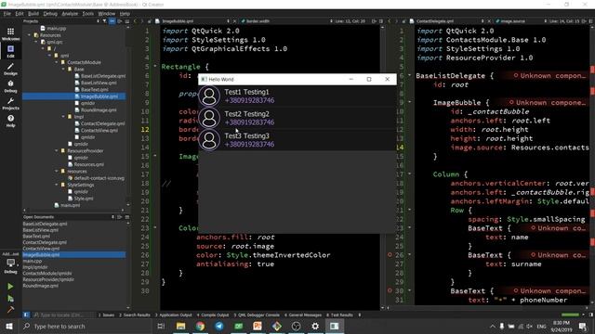Image resolution: width=595 pixels, height=334 pixels.
Task: Show the Test Results pane
Action: click(339, 315)
